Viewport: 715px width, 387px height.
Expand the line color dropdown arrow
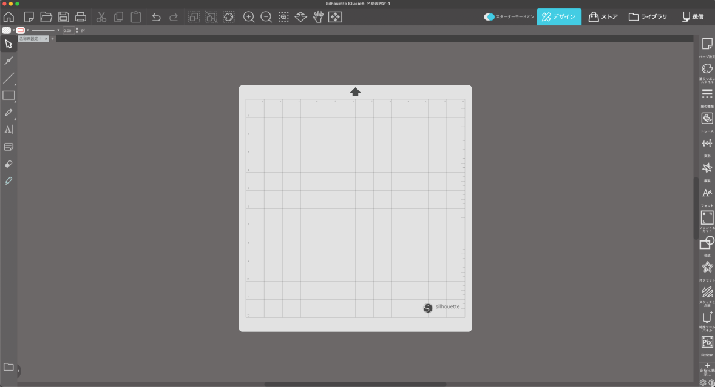click(28, 30)
